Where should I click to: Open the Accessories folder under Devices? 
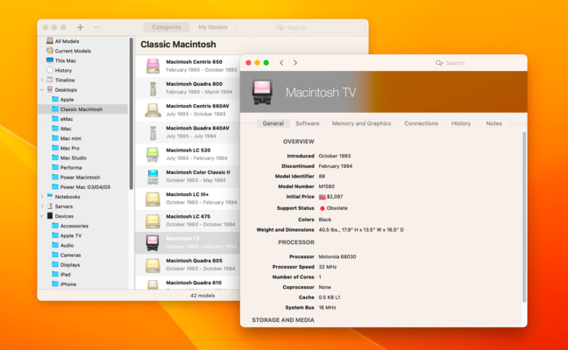(70, 226)
